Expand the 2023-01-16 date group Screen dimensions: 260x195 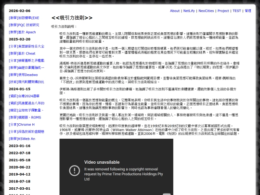pyautogui.click(x=20, y=146)
